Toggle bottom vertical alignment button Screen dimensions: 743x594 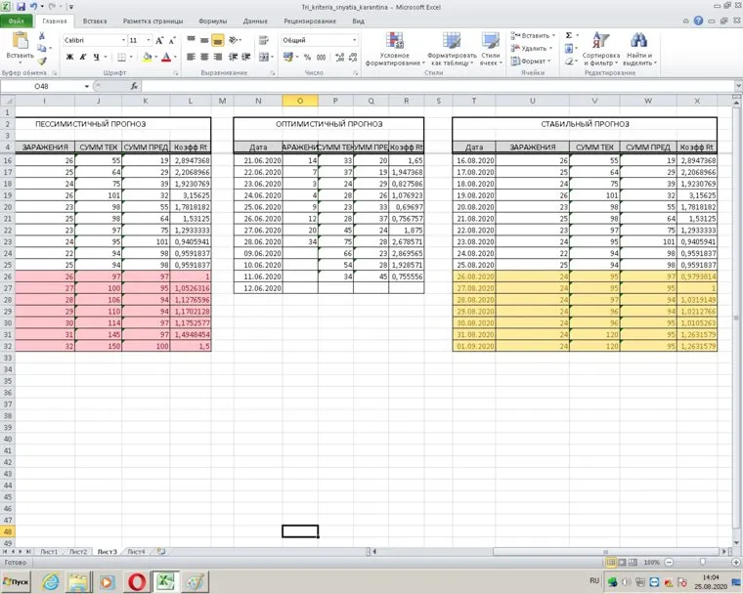click(x=217, y=40)
